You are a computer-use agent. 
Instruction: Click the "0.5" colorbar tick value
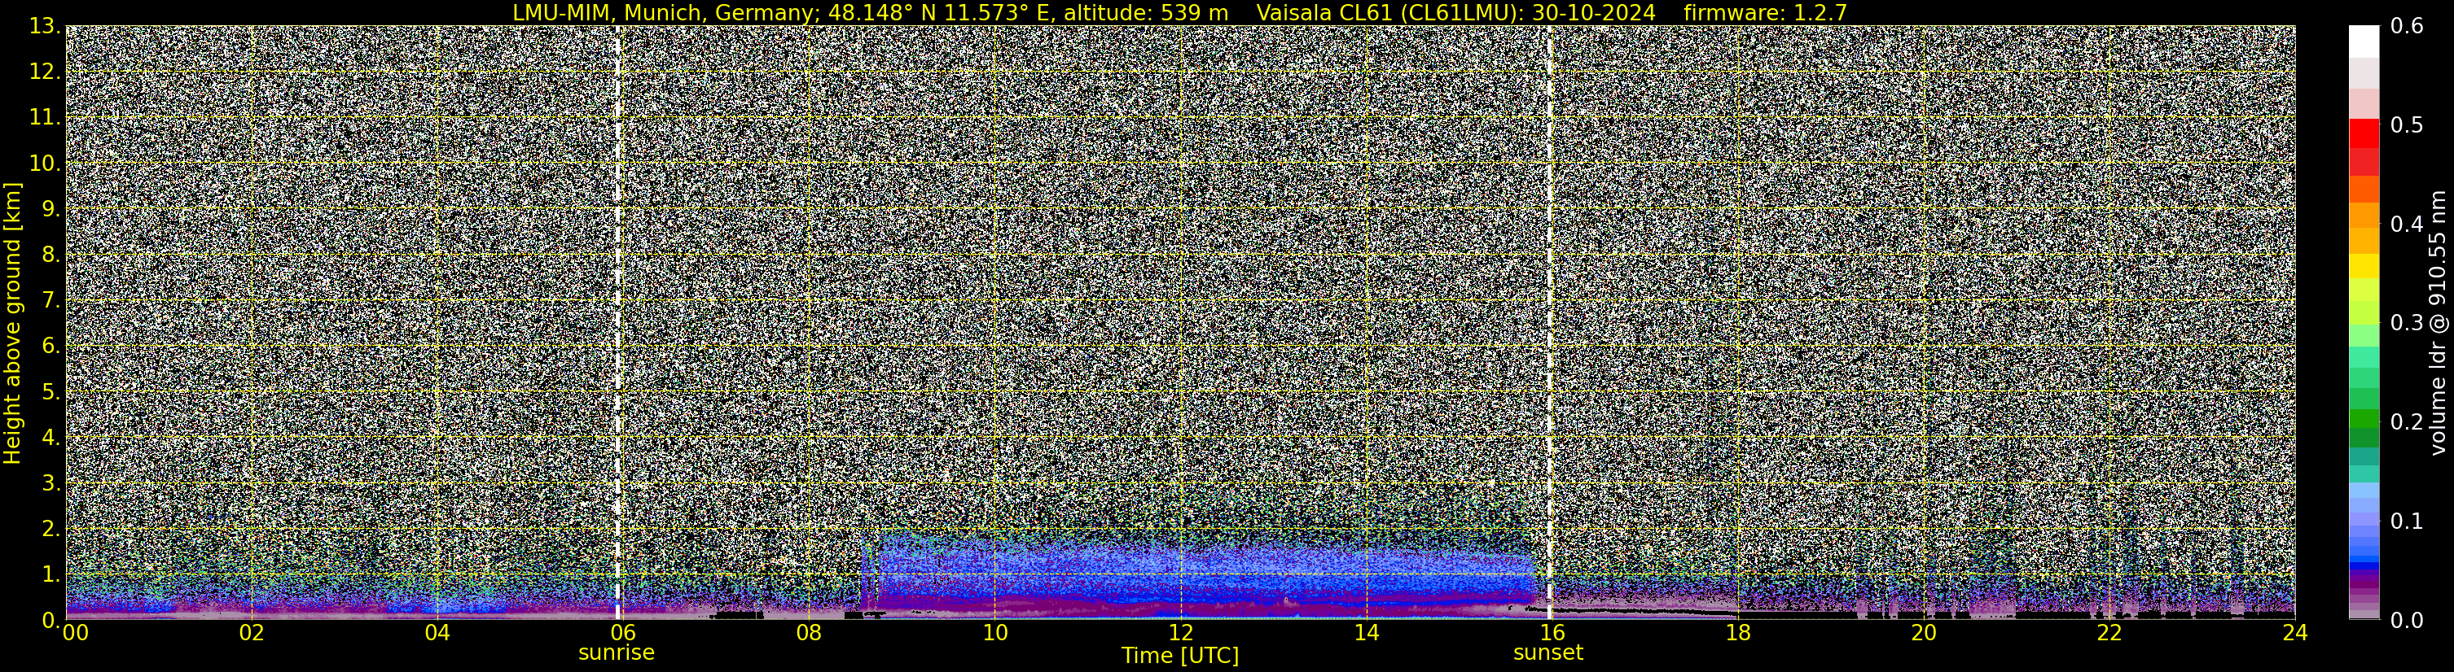[x=2407, y=125]
